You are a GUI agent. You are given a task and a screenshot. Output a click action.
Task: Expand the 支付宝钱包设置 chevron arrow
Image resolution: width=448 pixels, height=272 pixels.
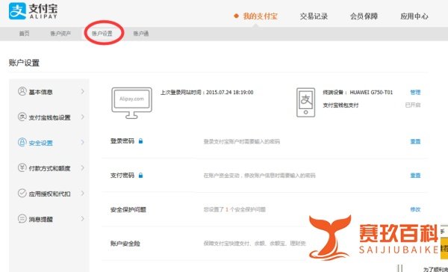[x=83, y=117]
